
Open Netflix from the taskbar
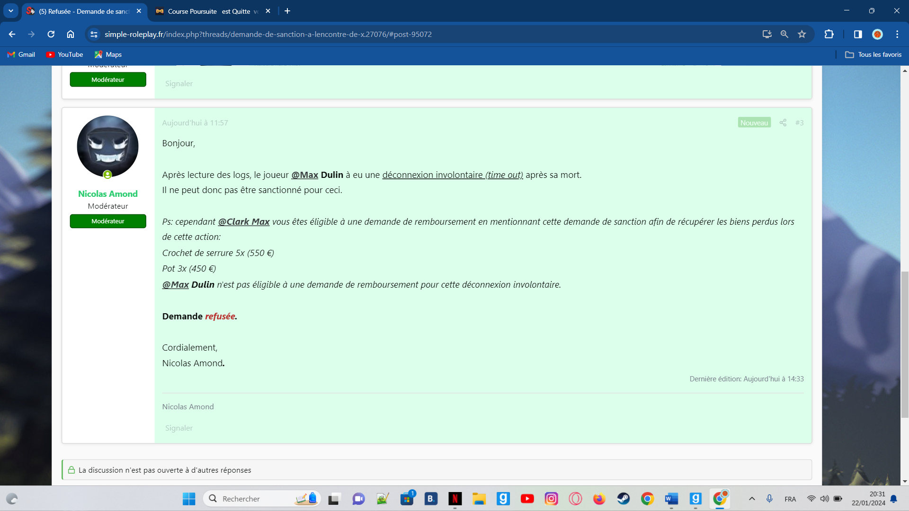pos(455,499)
